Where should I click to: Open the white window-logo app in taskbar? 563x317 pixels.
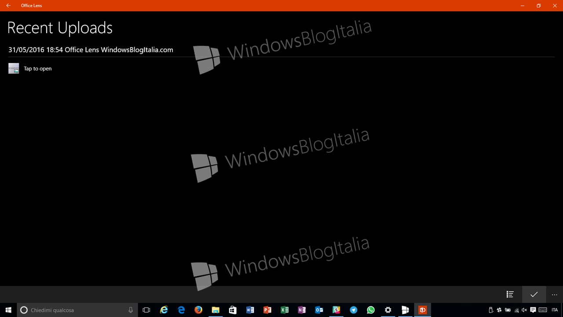coord(405,310)
